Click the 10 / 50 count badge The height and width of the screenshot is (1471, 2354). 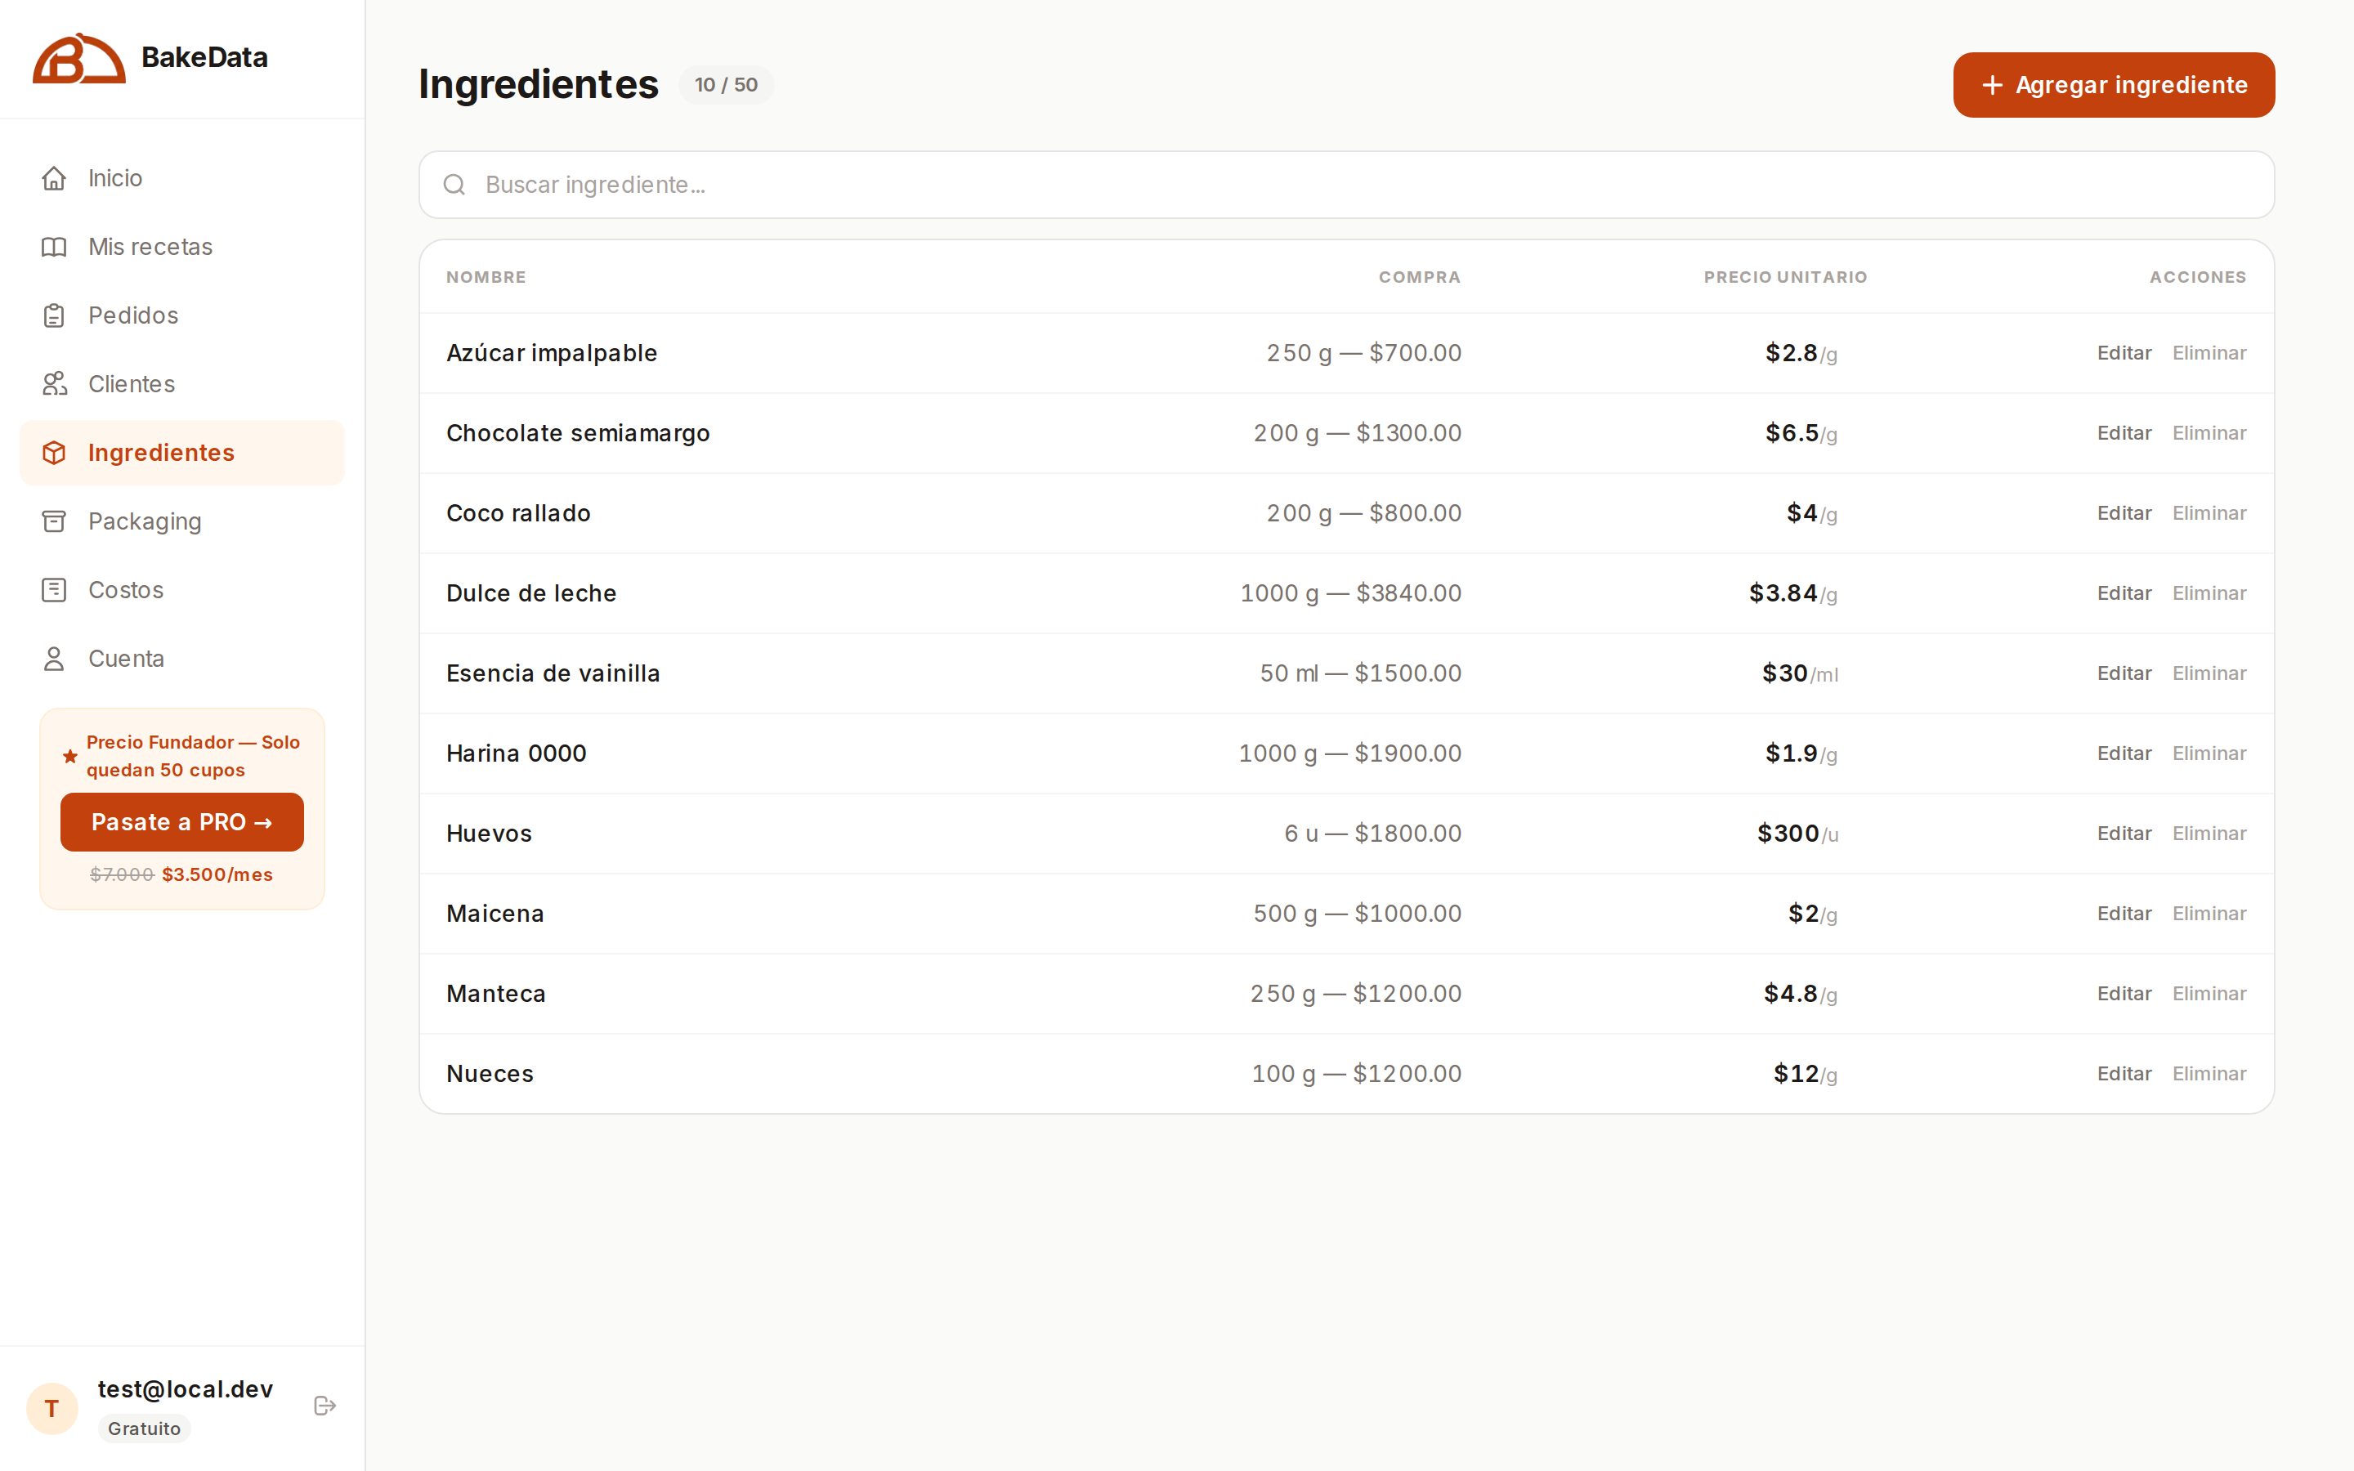pyautogui.click(x=726, y=85)
